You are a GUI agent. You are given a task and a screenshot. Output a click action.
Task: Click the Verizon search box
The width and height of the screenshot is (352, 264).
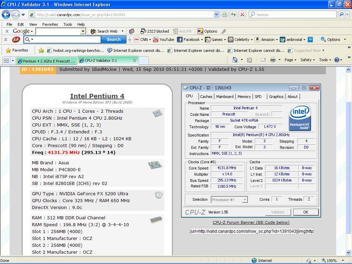[293, 15]
